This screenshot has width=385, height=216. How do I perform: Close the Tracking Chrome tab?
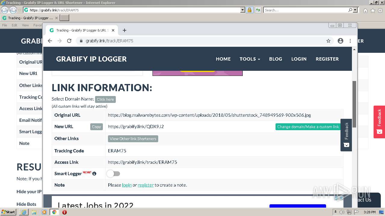(x=113, y=30)
